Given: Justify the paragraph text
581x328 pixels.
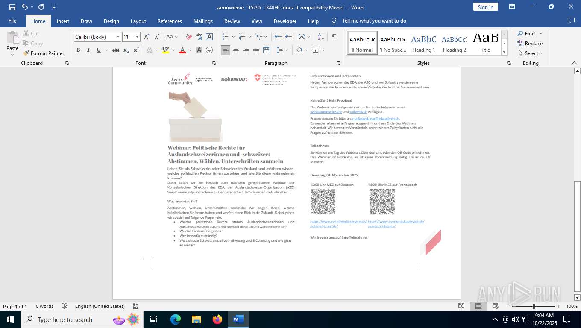Looking at the screenshot, I should click(256, 50).
